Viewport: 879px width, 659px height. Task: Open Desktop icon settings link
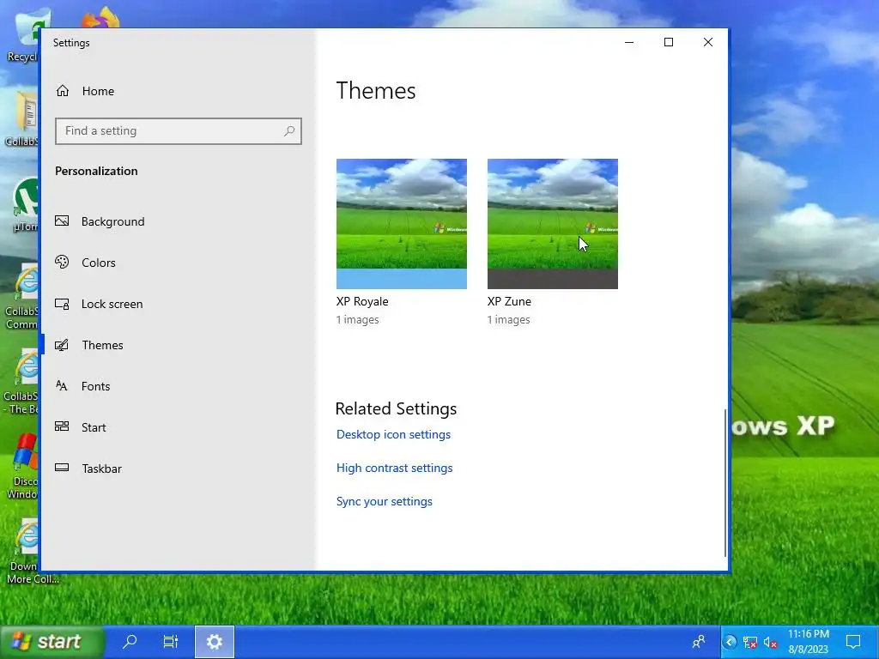pos(393,435)
